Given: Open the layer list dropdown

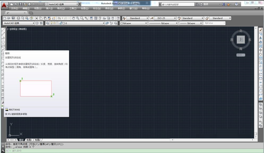Looking at the screenshot, I should pyautogui.click(x=104, y=23).
